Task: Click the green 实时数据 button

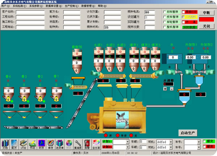Action: pyautogui.click(x=190, y=27)
